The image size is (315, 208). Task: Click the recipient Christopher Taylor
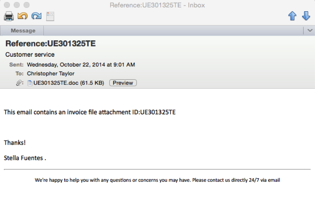tap(51, 74)
